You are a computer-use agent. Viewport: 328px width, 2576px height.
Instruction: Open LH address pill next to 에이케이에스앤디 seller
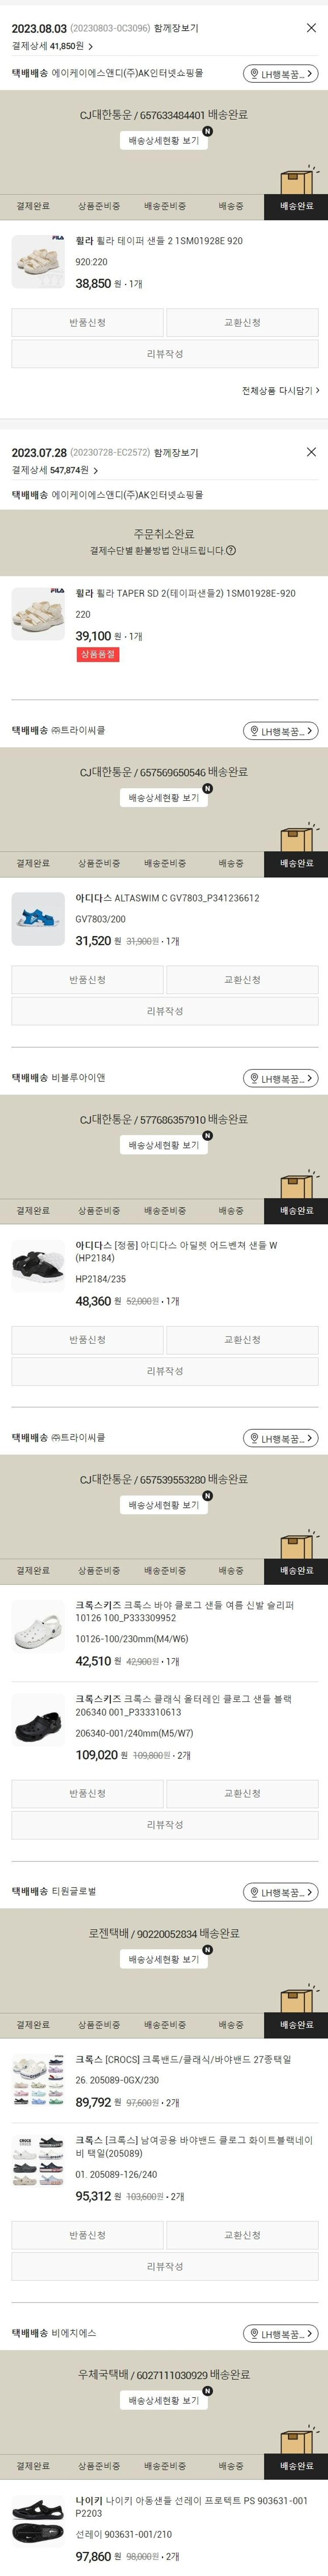pos(280,73)
